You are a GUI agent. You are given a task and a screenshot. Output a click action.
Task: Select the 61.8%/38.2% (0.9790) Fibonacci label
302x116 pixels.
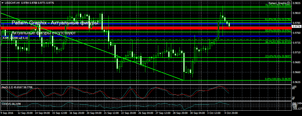coord(278,19)
